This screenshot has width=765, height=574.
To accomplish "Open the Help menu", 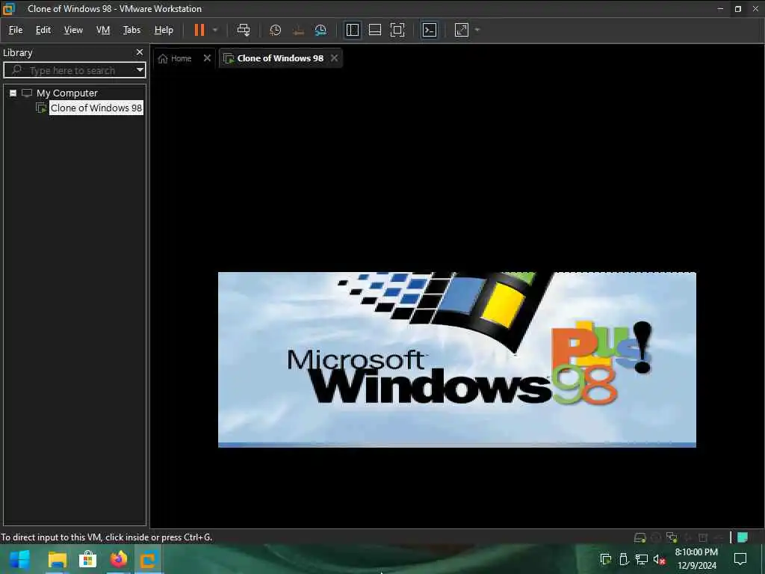I will point(164,30).
